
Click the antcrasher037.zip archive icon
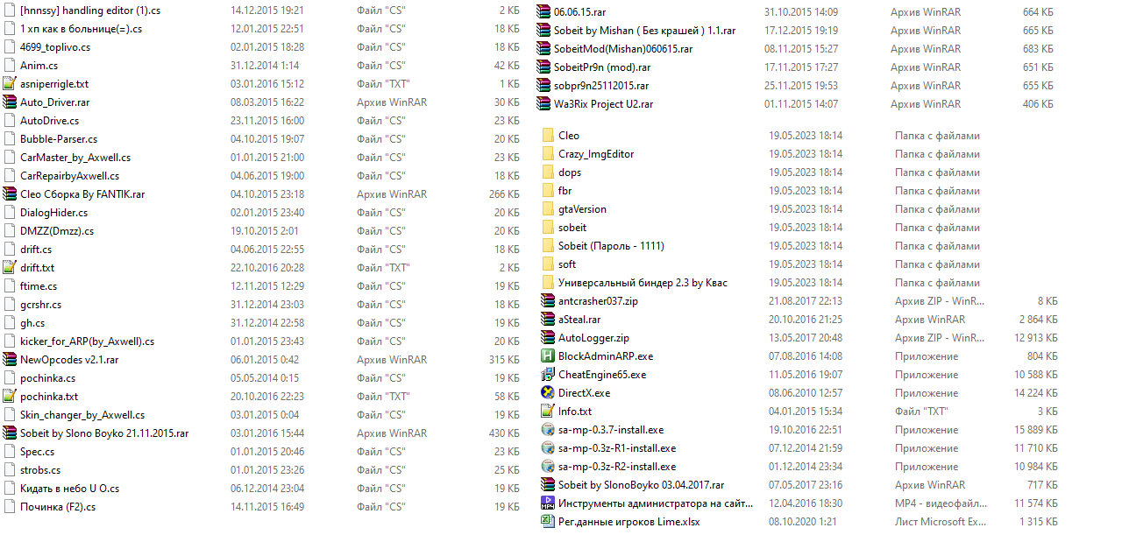(x=548, y=301)
